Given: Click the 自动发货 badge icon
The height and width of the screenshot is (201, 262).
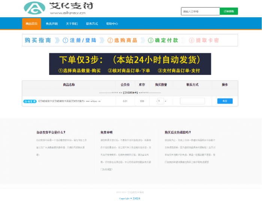Looking at the screenshot, I should tap(30, 101).
